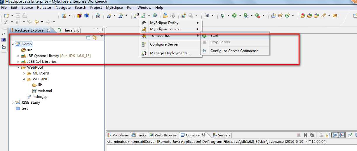Click Start in Tomcat submenu

(x=235, y=36)
